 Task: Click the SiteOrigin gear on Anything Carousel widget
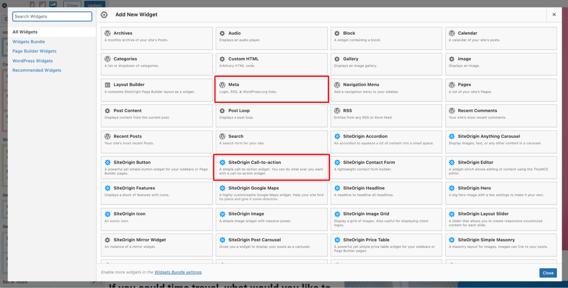coord(452,136)
